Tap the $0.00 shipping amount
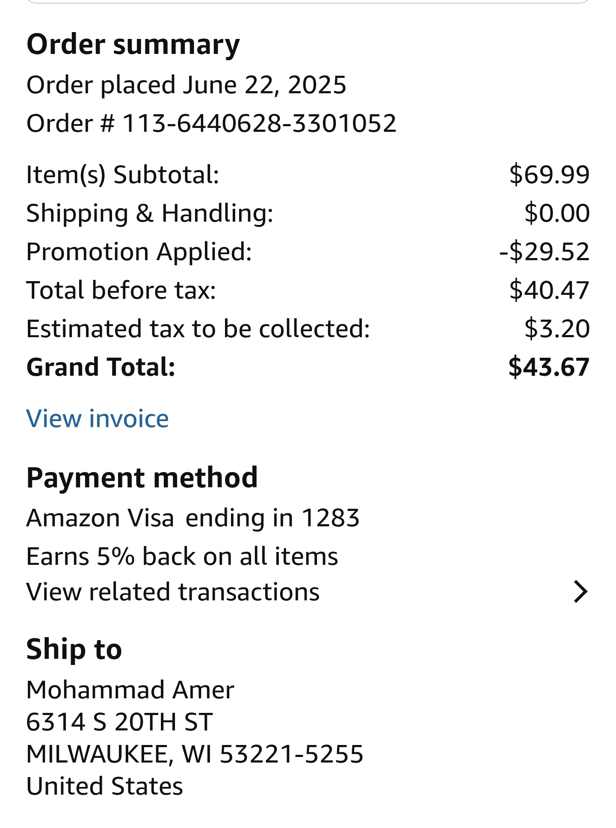 [x=557, y=213]
